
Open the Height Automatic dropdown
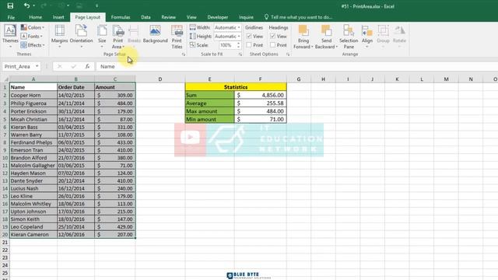pyautogui.click(x=227, y=37)
